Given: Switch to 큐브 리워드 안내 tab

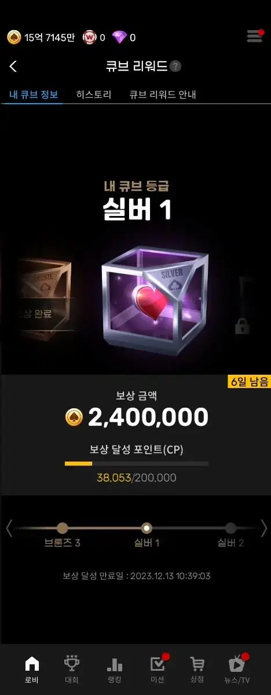Looking at the screenshot, I should point(163,94).
